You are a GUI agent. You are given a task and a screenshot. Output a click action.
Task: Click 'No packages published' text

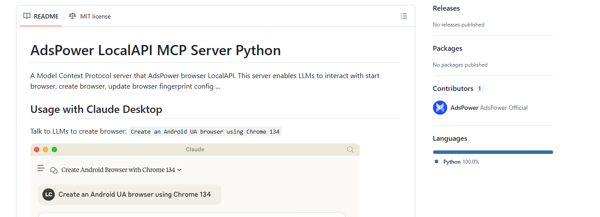[460, 65]
